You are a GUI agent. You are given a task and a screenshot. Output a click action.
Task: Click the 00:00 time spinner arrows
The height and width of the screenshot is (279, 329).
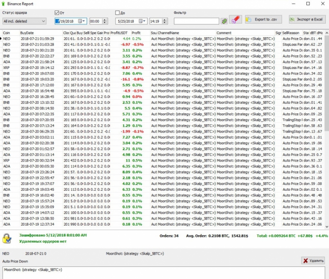click(x=105, y=21)
